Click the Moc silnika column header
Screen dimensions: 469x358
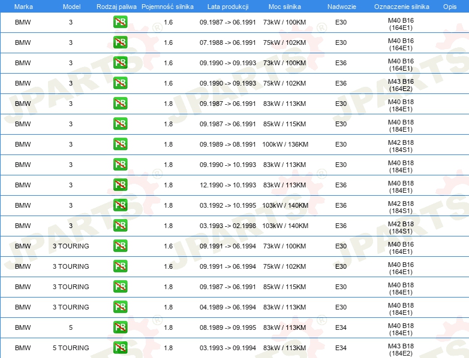(285, 7)
